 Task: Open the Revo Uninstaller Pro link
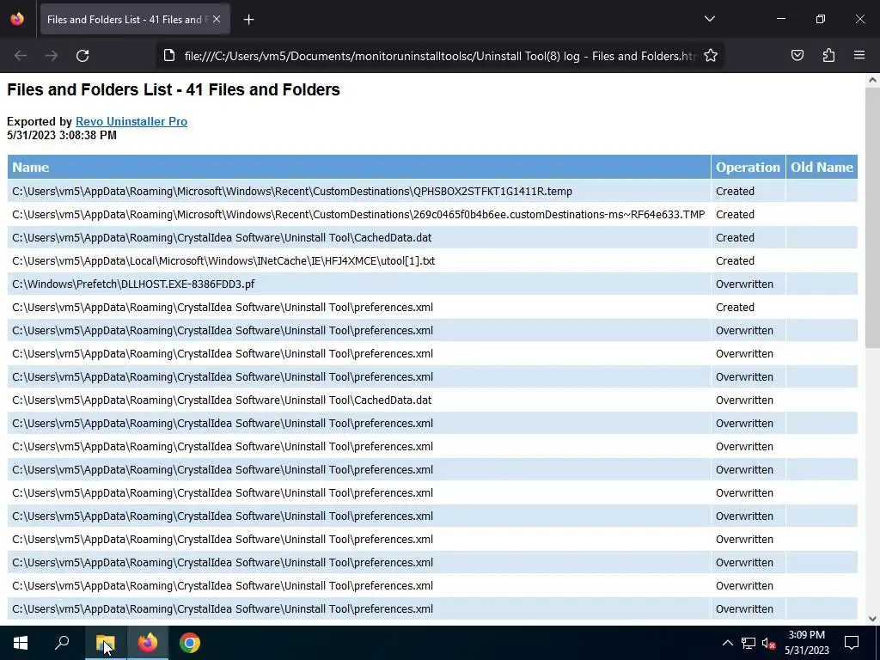(x=131, y=121)
